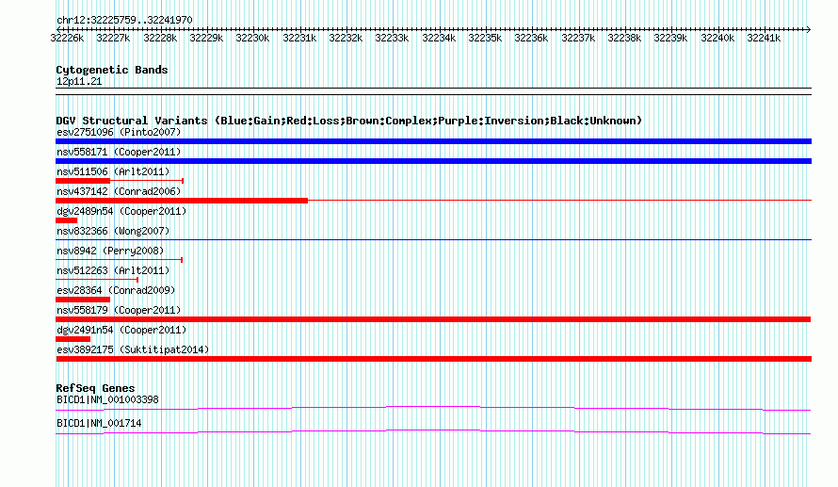838x487 pixels.
Task: Click the 32232k ruler tick label
Action: 346,38
